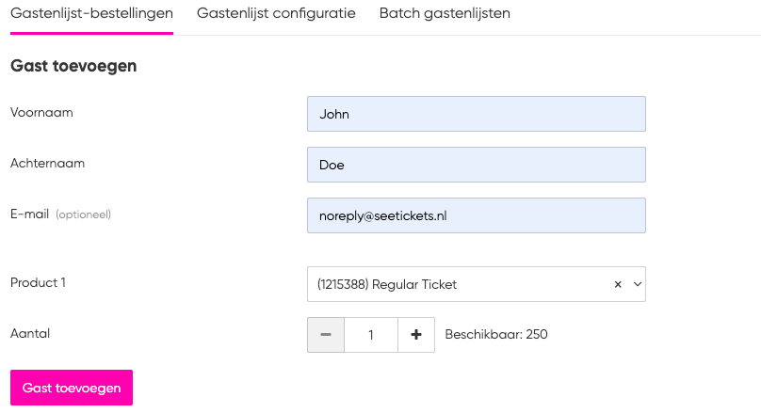Submit with the pink Gast toevoegen button
The width and height of the screenshot is (761, 413).
pyautogui.click(x=72, y=388)
